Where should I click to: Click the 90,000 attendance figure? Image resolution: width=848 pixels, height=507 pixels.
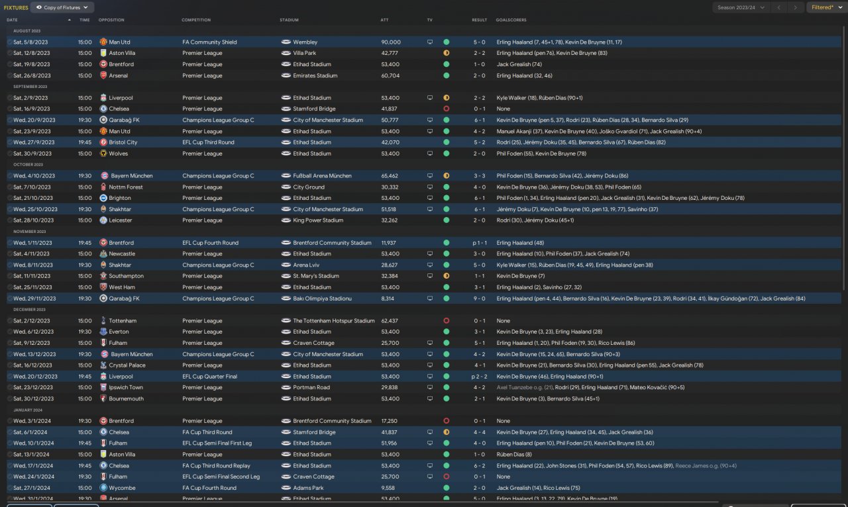pos(391,42)
